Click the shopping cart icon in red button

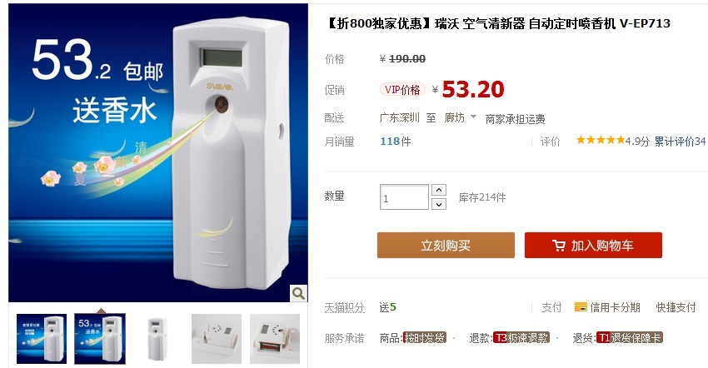coord(559,246)
